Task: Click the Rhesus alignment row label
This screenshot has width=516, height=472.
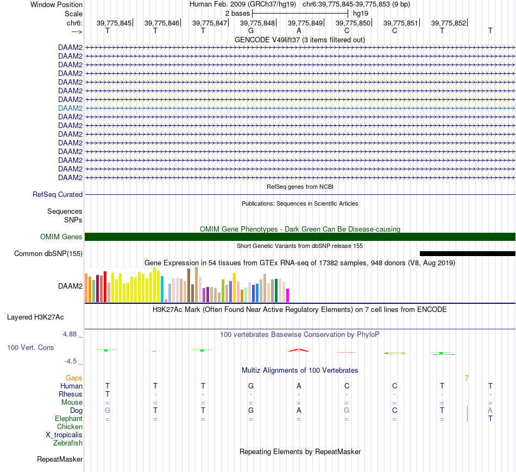Action: click(71, 394)
